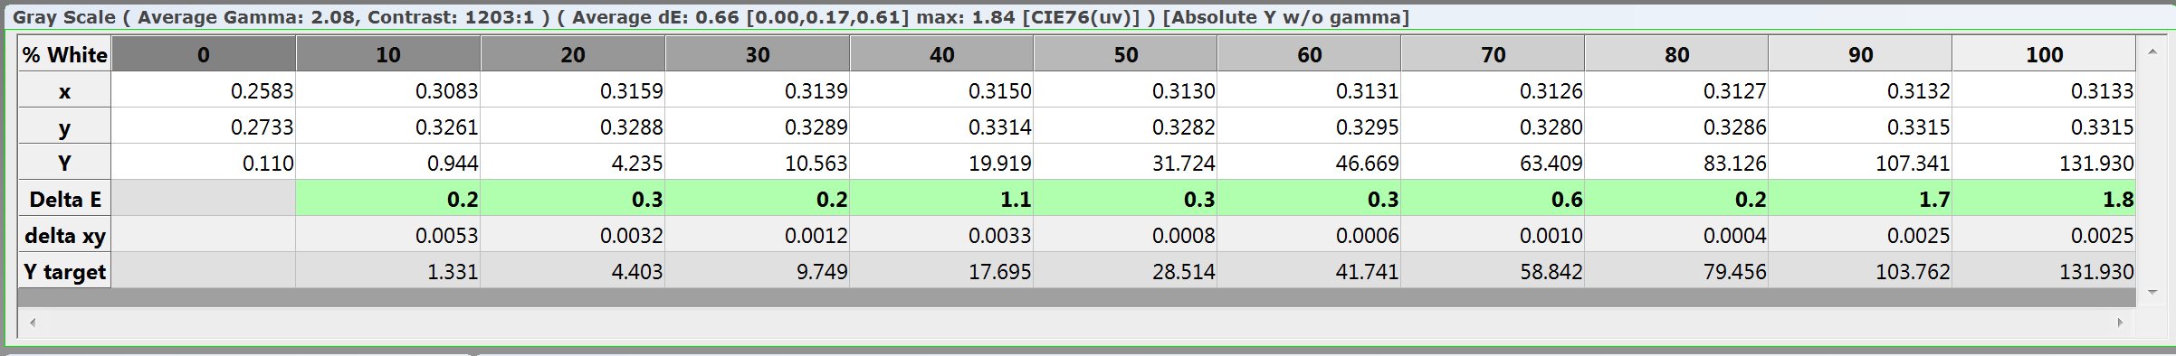Screen dimensions: 2176x356
Task: Click the y chromaticity row header
Action: click(x=65, y=126)
